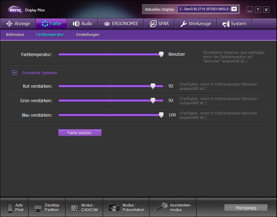Screen dimensions: 277x217
Task: Click the Farbe zurücks. button
Action: tap(80, 133)
